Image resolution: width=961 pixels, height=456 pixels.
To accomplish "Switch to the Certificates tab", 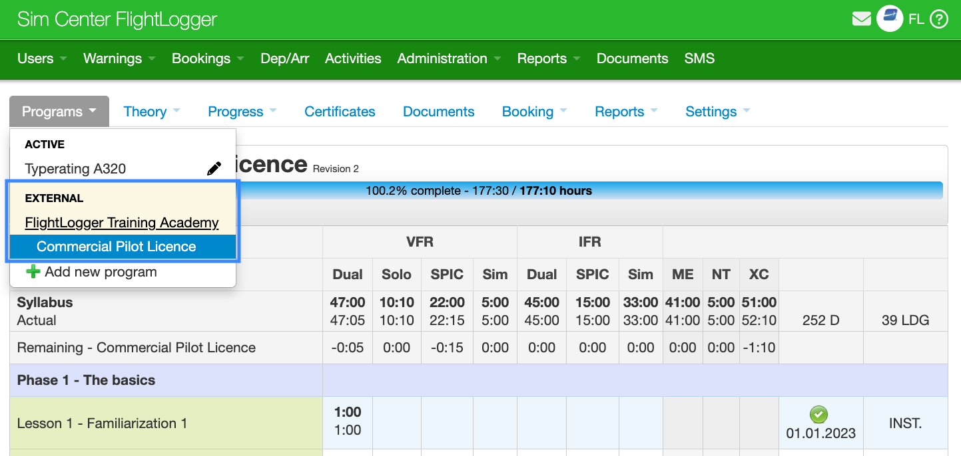I will click(x=340, y=111).
